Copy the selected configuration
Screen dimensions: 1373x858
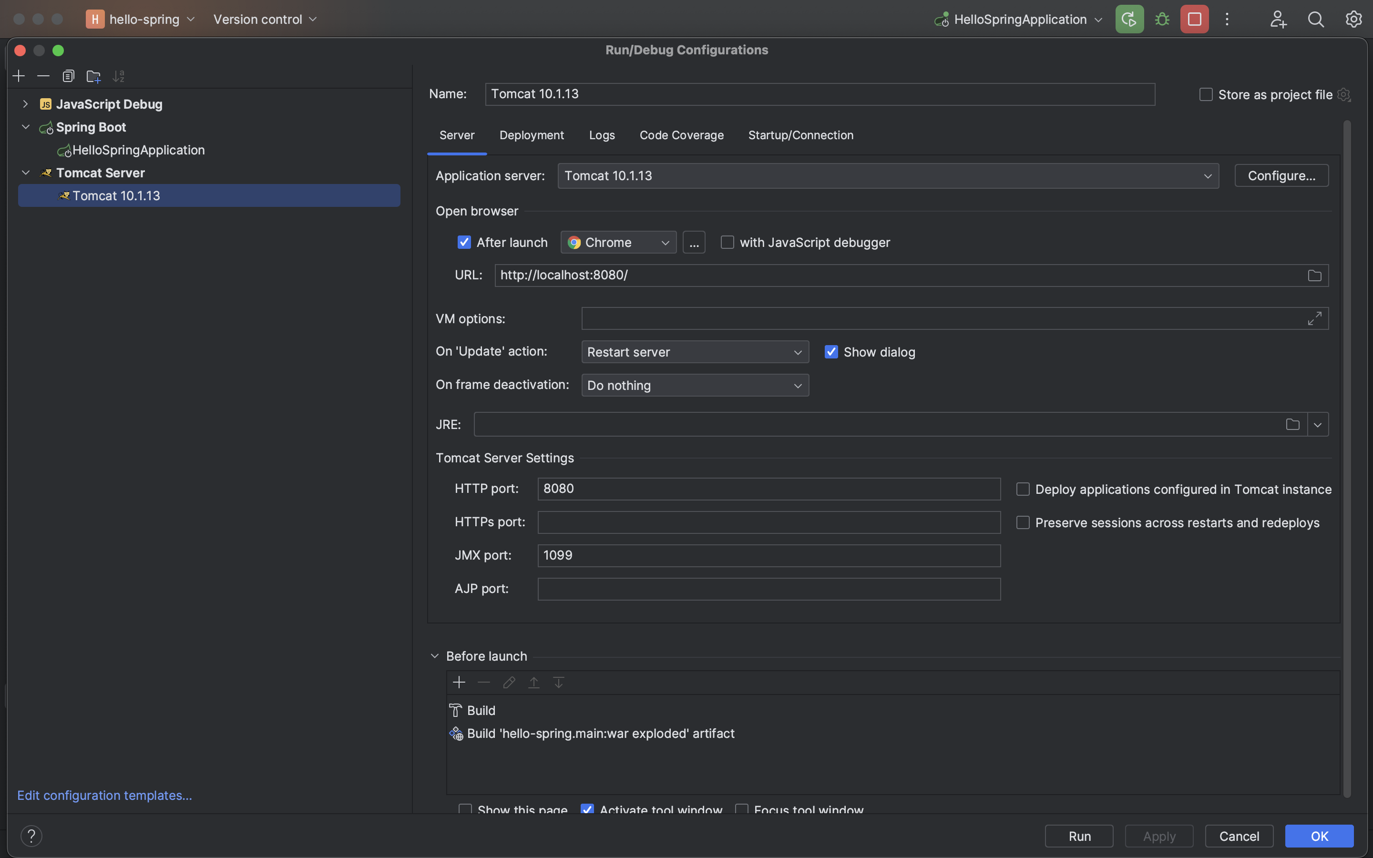pyautogui.click(x=68, y=76)
